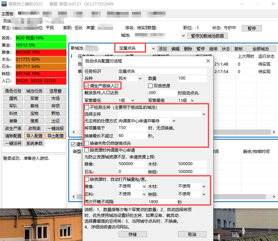Enable the 双倍资源 checkbox
Image resolution: width=278 pixels, height=241 pixels.
[x=150, y=86]
